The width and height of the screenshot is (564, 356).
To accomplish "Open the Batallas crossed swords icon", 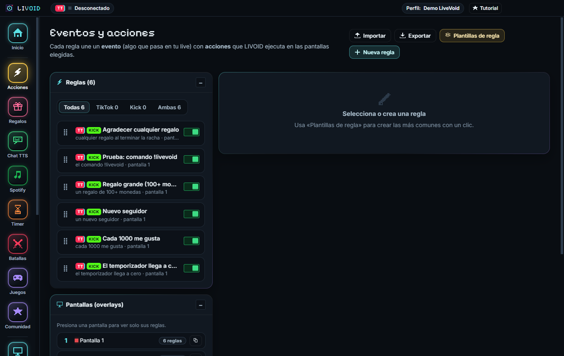I will click(x=18, y=244).
